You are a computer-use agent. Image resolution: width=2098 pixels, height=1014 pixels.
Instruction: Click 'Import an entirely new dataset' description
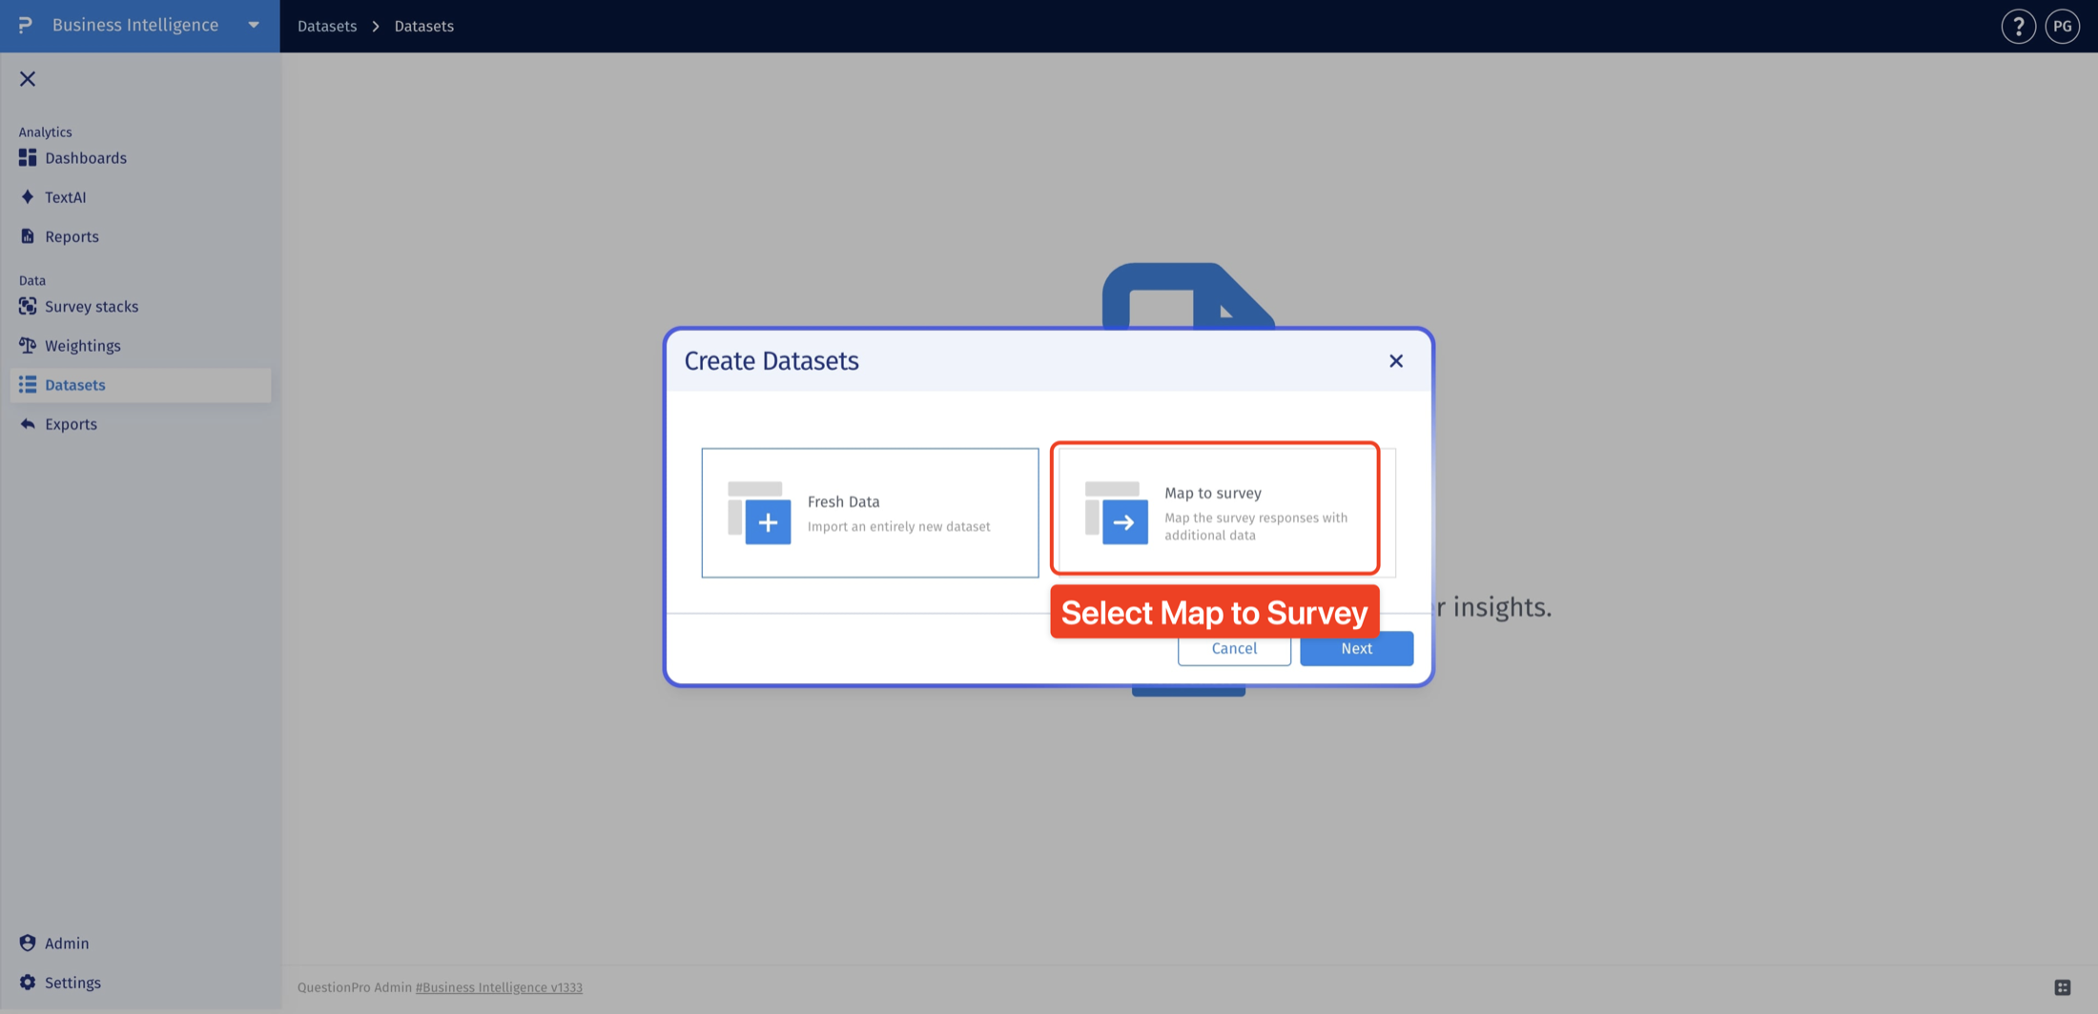point(899,526)
